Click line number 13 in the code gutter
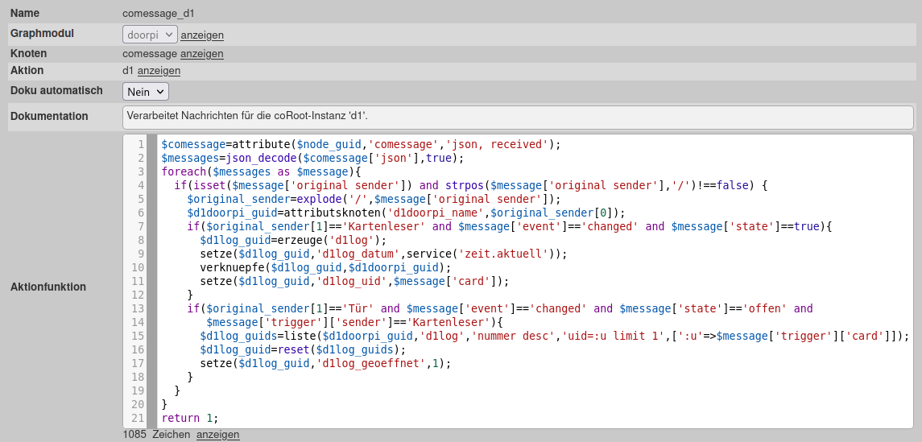The height and width of the screenshot is (442, 922). click(137, 308)
